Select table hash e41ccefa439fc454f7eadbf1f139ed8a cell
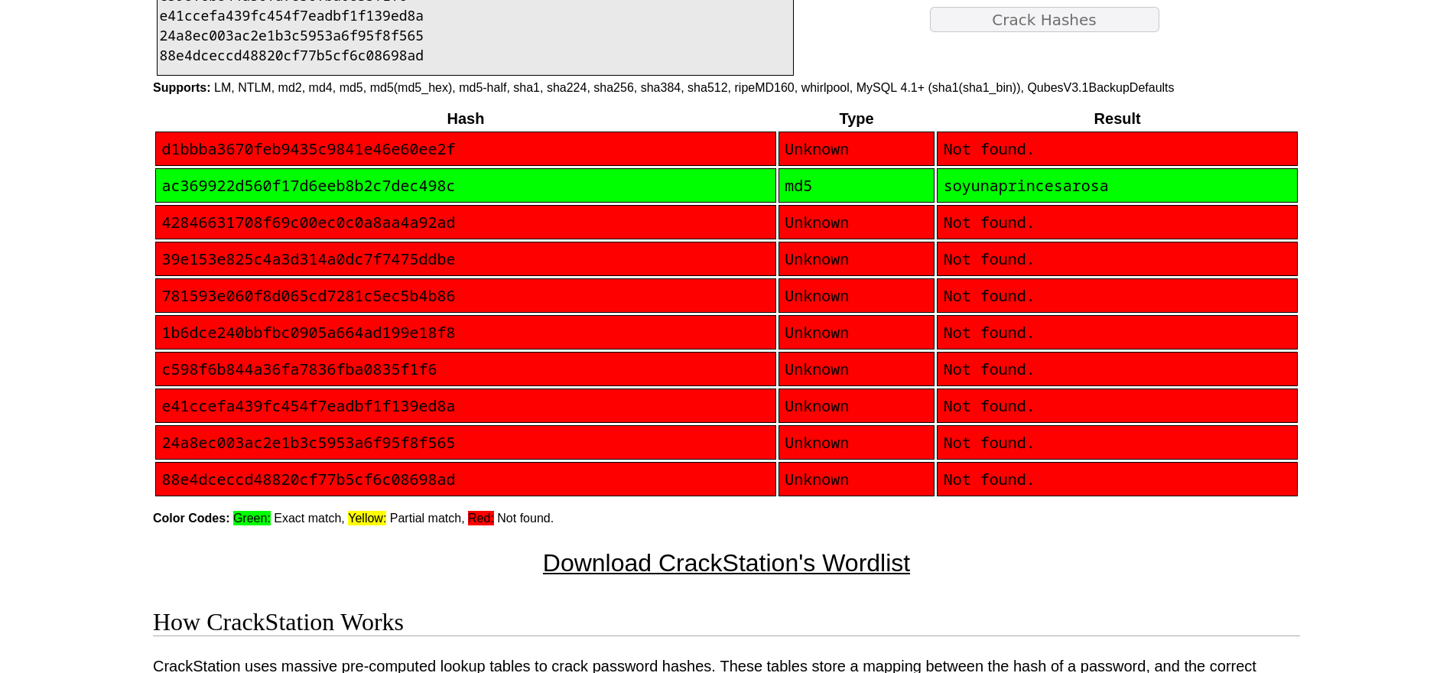 point(466,406)
